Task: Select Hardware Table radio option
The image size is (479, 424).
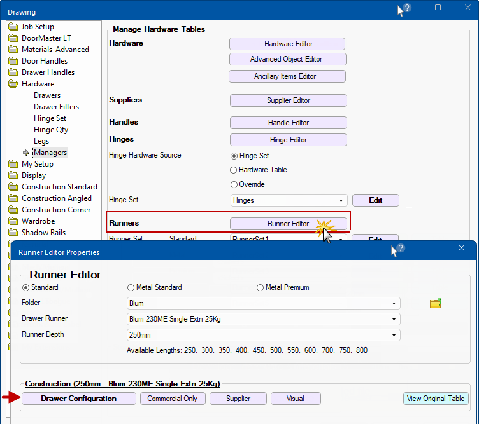Action: point(233,170)
